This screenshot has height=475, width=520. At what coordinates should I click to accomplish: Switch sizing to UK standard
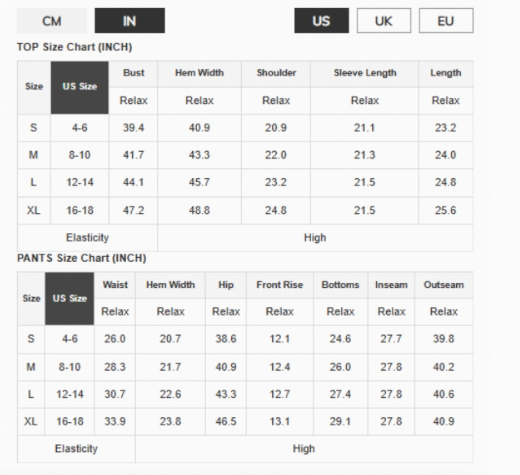click(x=384, y=21)
